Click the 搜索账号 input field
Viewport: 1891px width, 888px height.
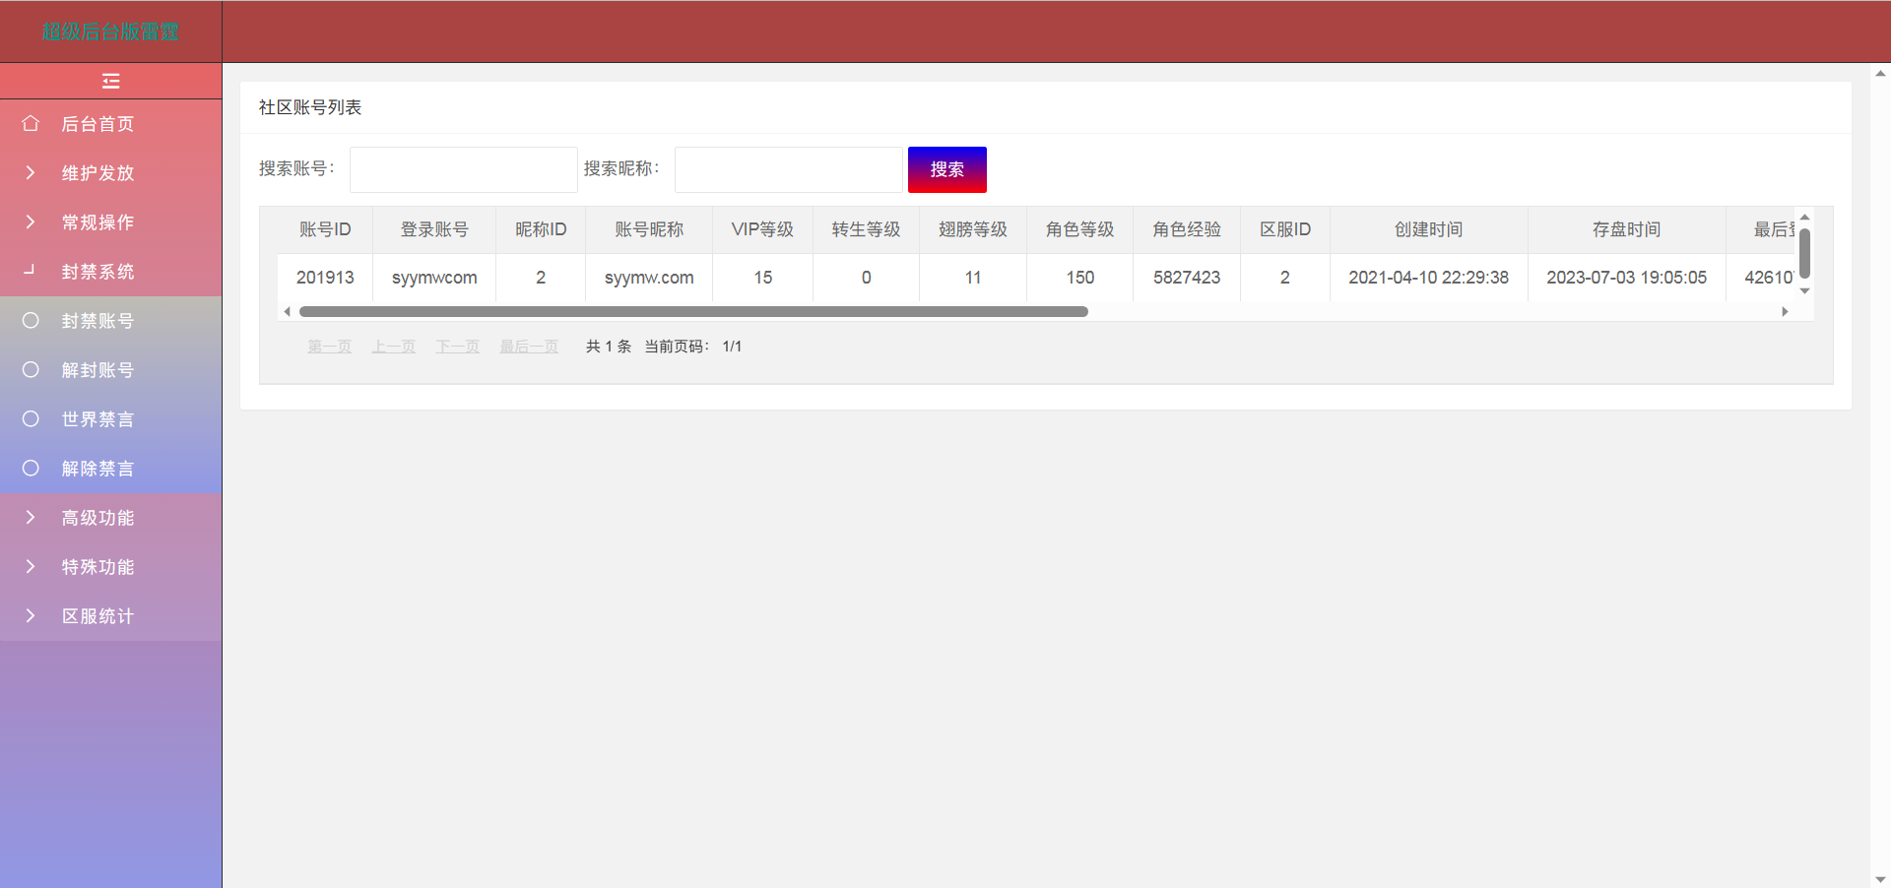[463, 169]
